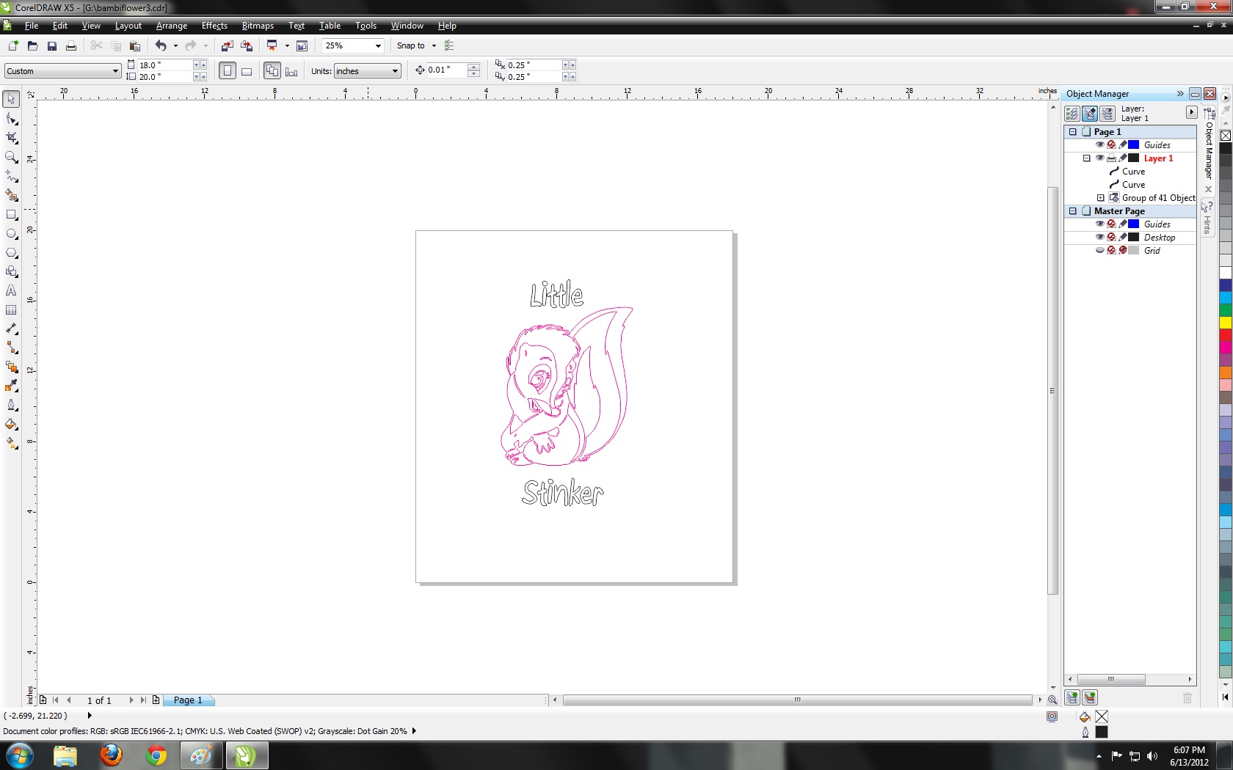Open the Bitmaps menu

click(258, 26)
